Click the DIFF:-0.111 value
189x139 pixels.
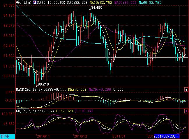tap(55, 90)
